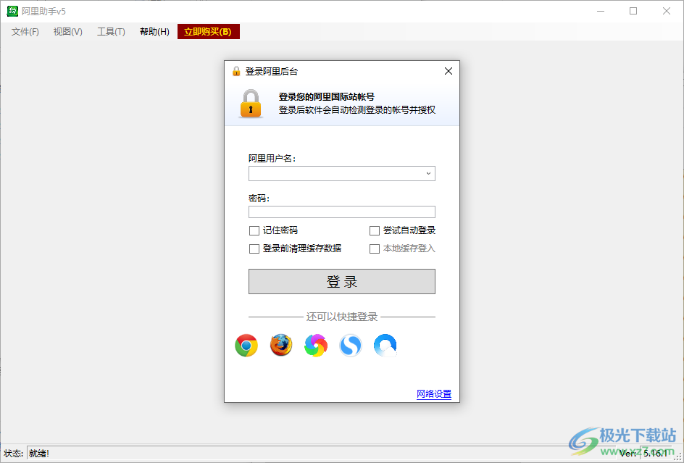Use the Sogou Browser quick login icon
Screen dimensions: 684x463
tap(351, 346)
